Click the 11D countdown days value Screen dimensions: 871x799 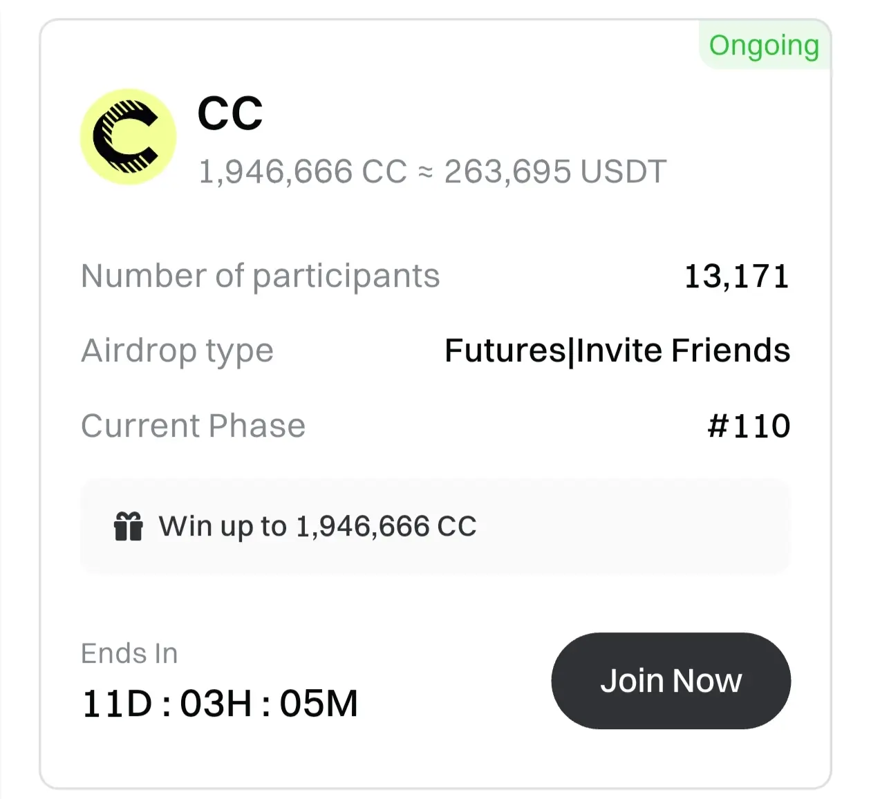point(117,704)
